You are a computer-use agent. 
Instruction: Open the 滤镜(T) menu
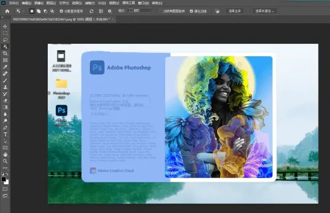point(90,3)
